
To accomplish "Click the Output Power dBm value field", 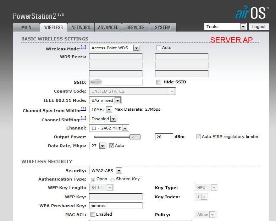I will point(164,137).
